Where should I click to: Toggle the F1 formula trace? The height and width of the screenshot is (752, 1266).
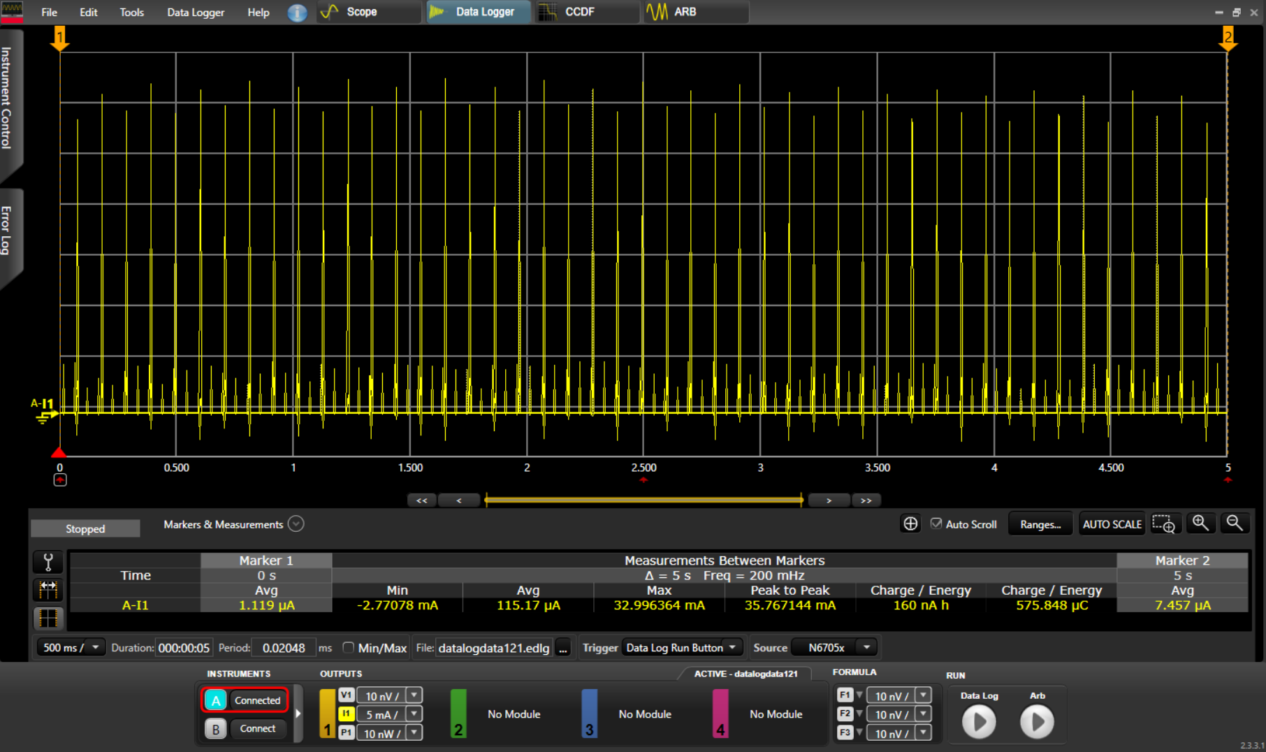point(845,695)
